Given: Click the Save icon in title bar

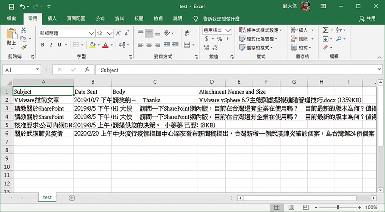Looking at the screenshot, I should point(11,7).
